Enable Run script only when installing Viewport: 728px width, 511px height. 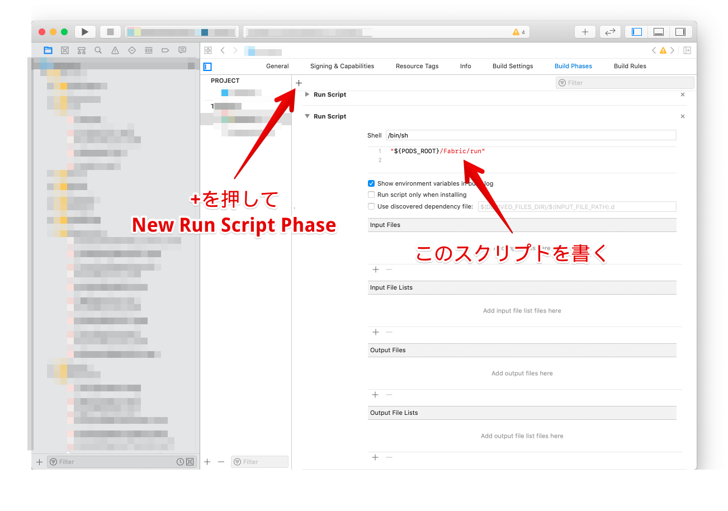pos(371,195)
